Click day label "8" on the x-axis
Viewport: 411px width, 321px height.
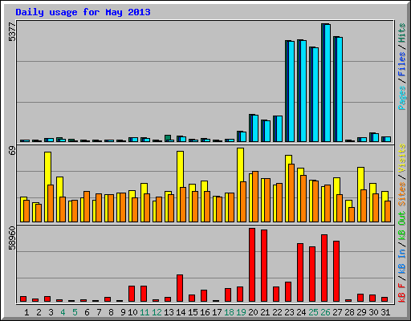111,312
